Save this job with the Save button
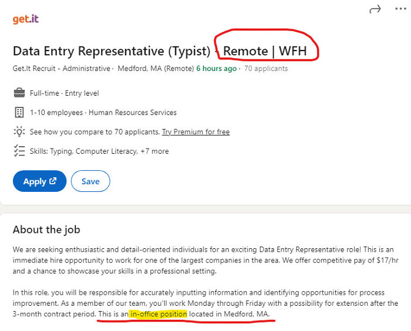 (90, 181)
